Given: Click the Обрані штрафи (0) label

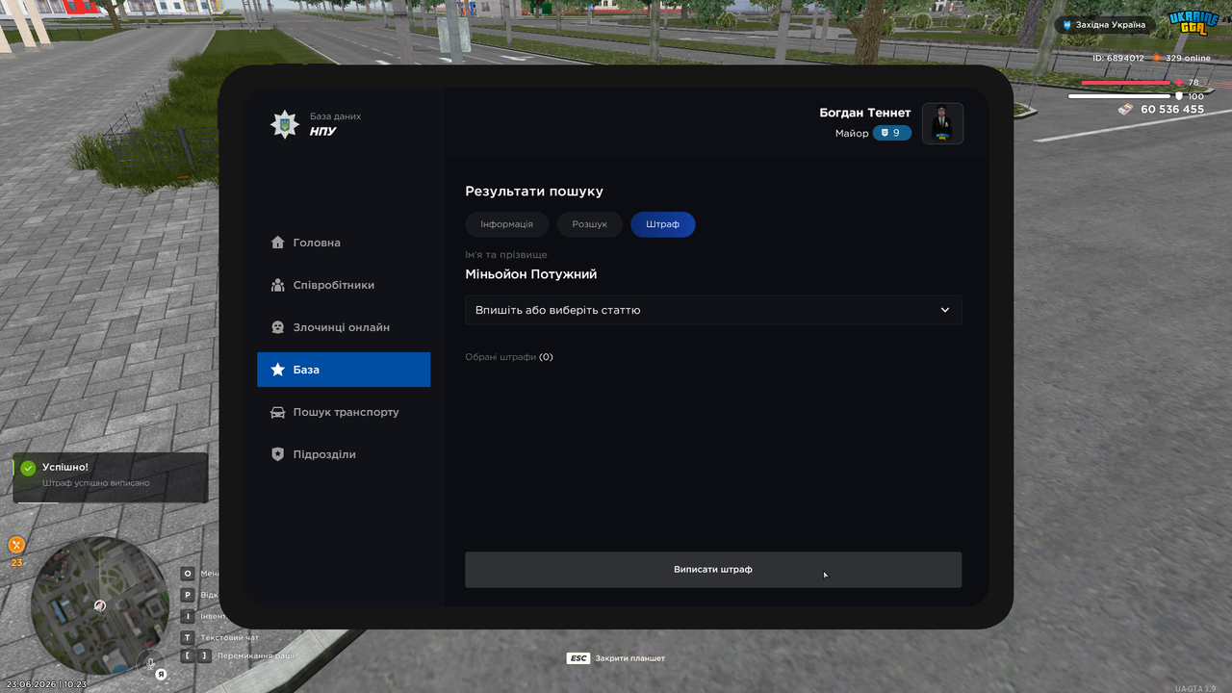Looking at the screenshot, I should (x=509, y=357).
